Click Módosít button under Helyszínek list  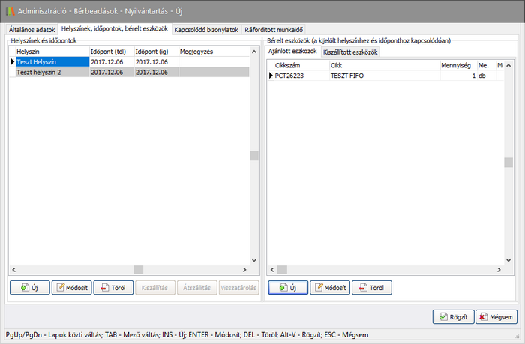tap(70, 287)
